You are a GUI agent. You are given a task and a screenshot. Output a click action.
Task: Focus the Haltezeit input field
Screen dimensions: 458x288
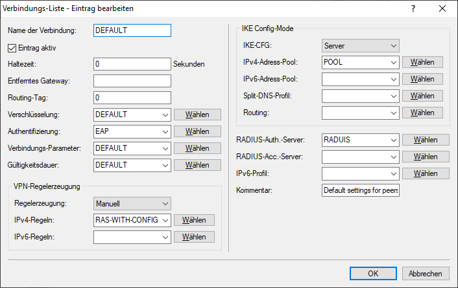pos(132,64)
